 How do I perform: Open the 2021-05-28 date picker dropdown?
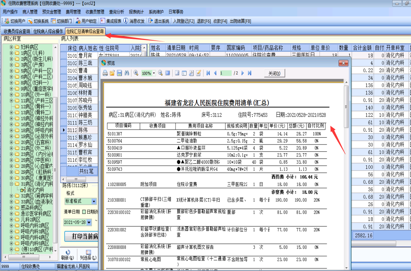click(x=89, y=223)
